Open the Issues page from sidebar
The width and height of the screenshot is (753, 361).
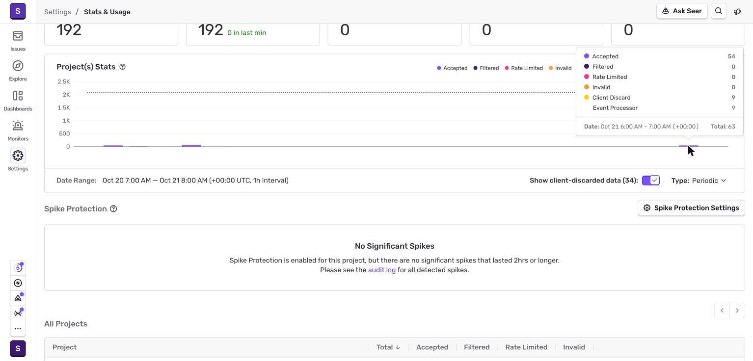click(18, 41)
